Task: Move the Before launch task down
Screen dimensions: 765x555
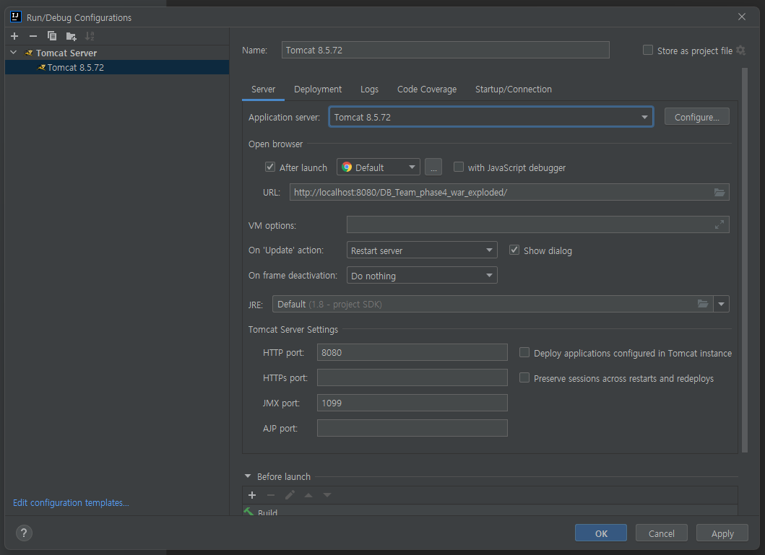Action: click(327, 495)
